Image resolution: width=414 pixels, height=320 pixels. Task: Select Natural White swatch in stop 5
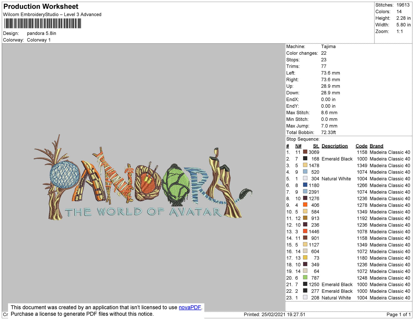pyautogui.click(x=305, y=178)
